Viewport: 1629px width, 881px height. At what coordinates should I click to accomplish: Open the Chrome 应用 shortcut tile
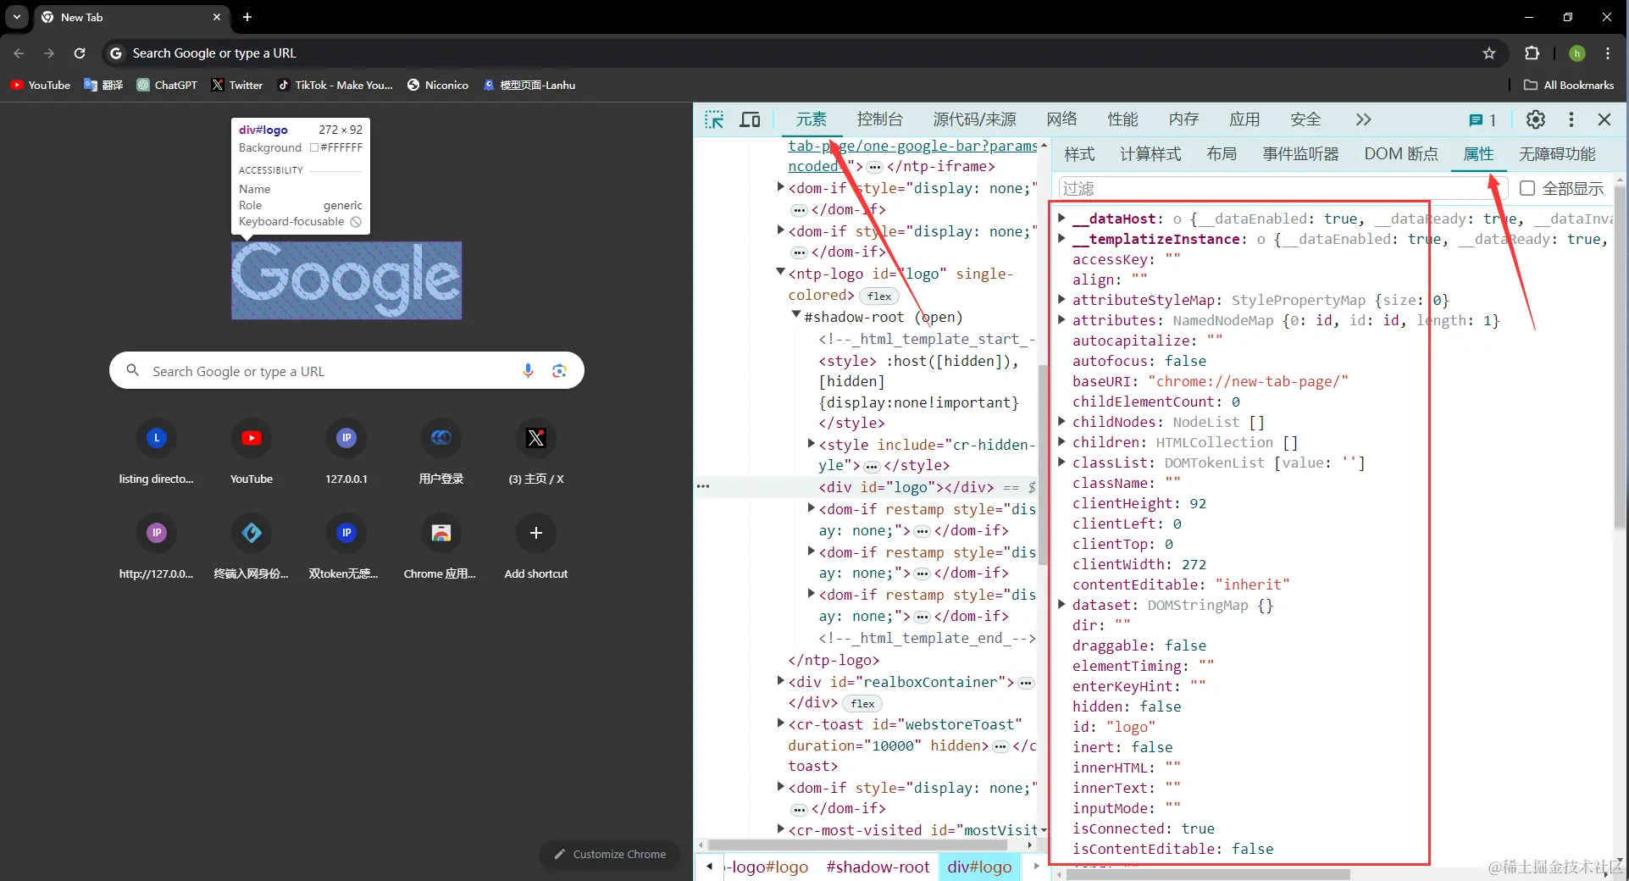pyautogui.click(x=441, y=548)
